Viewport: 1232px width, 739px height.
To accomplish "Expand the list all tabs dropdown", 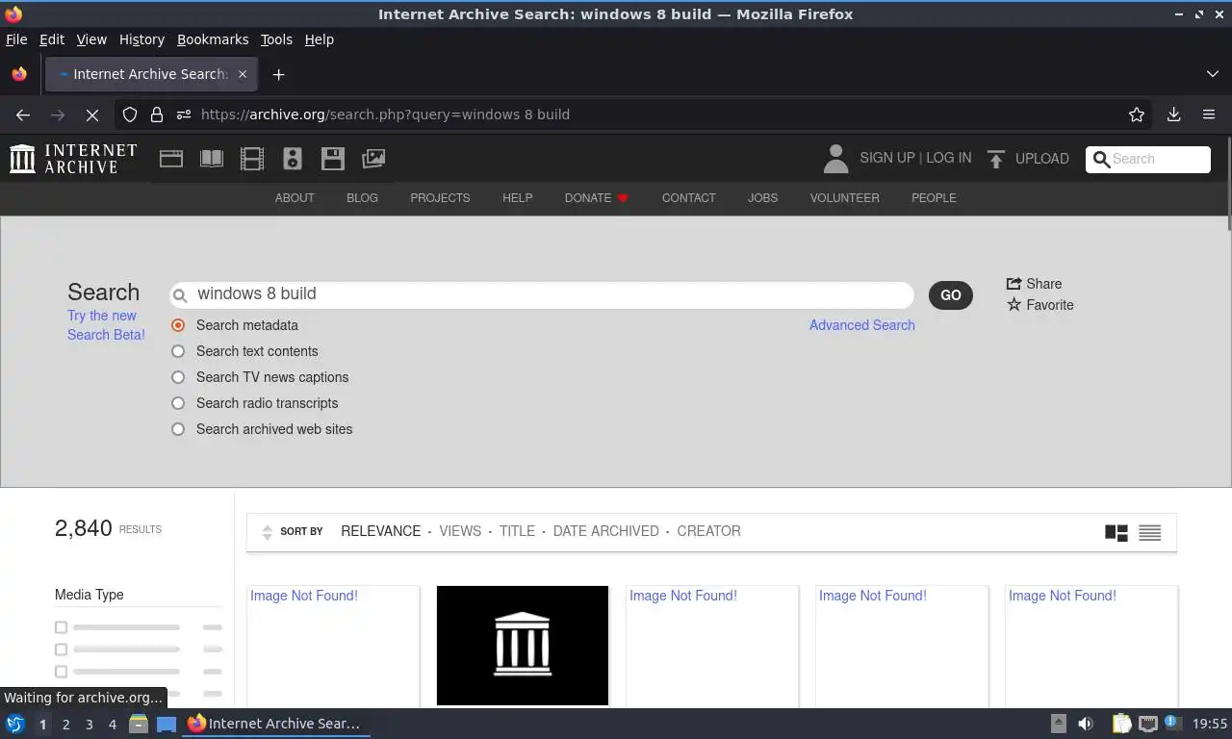I will click(1212, 74).
